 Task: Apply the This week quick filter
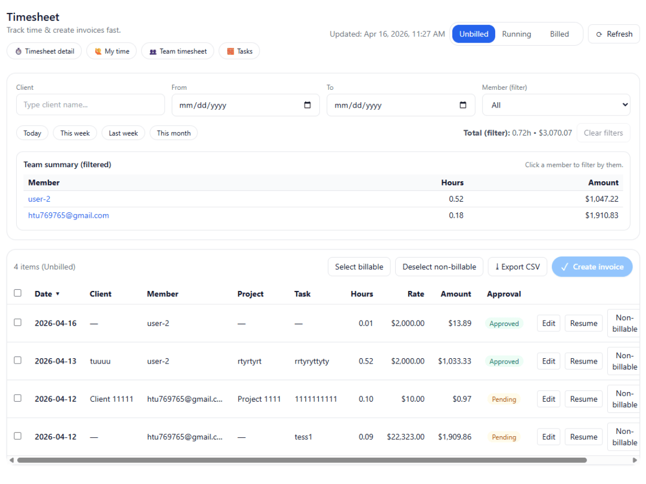click(75, 133)
